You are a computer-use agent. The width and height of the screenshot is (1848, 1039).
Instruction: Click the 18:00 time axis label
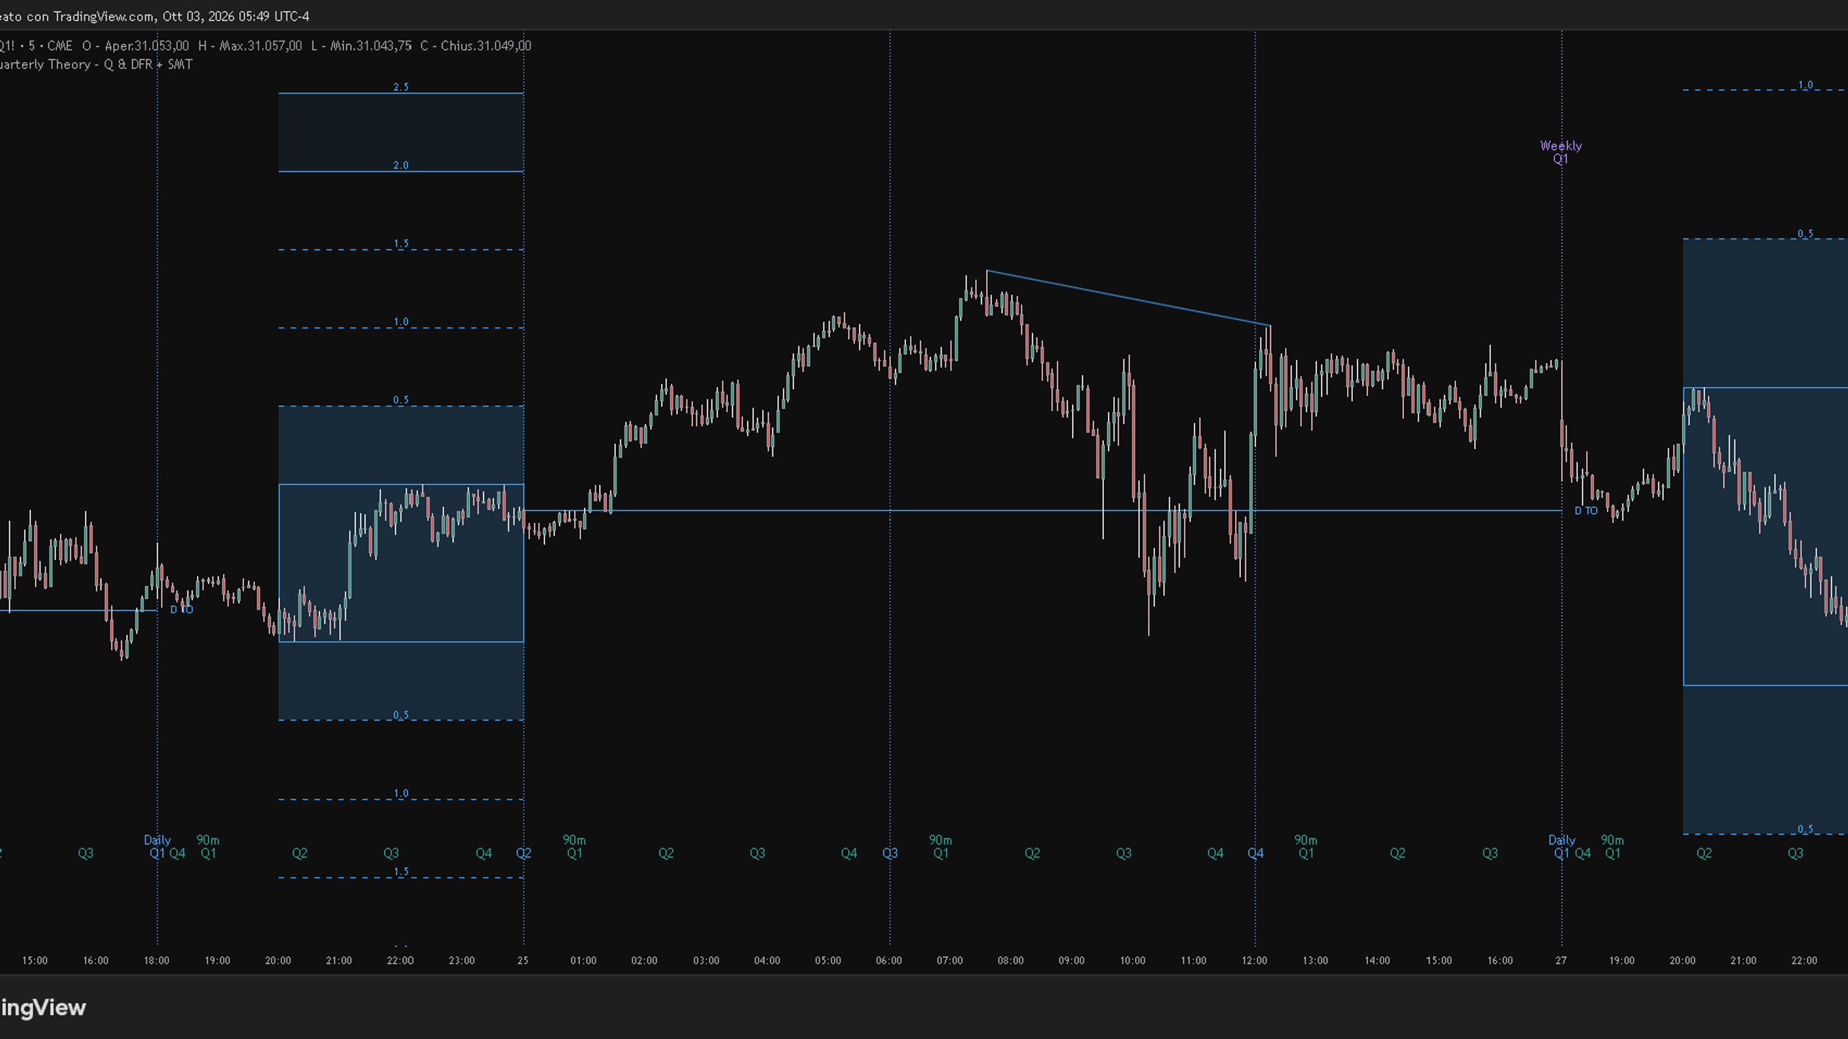coord(157,960)
